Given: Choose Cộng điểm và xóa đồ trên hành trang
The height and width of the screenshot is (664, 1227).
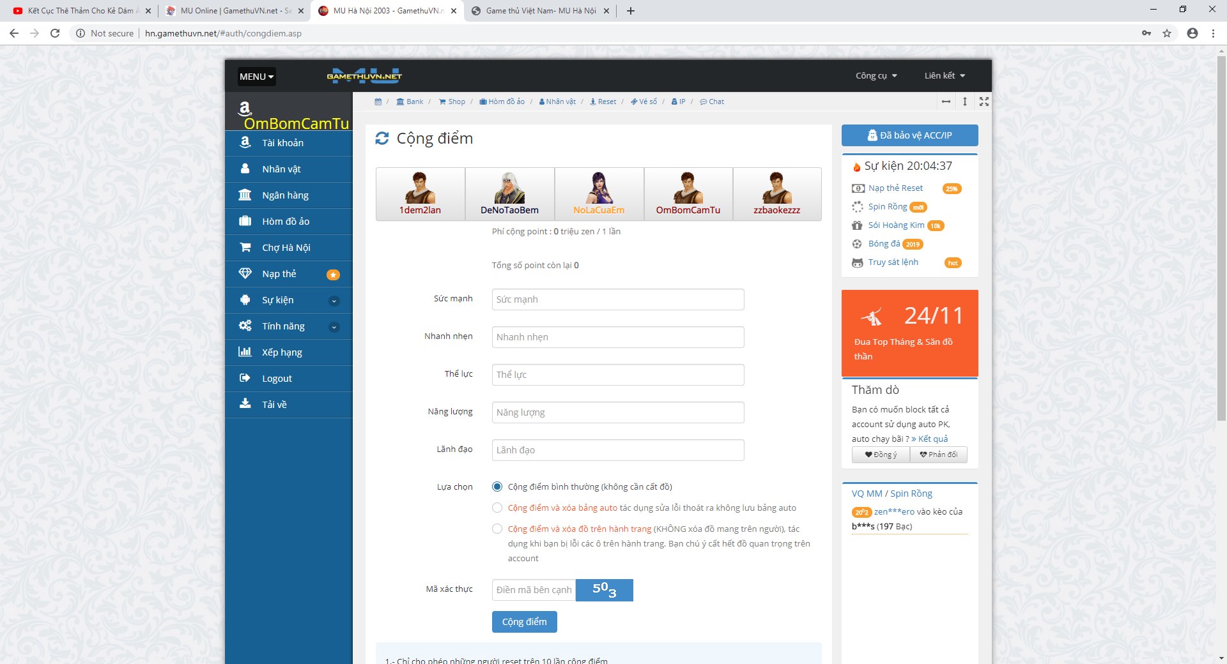Looking at the screenshot, I should point(497,529).
